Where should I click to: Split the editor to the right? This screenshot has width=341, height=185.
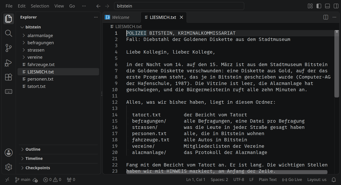(326, 17)
